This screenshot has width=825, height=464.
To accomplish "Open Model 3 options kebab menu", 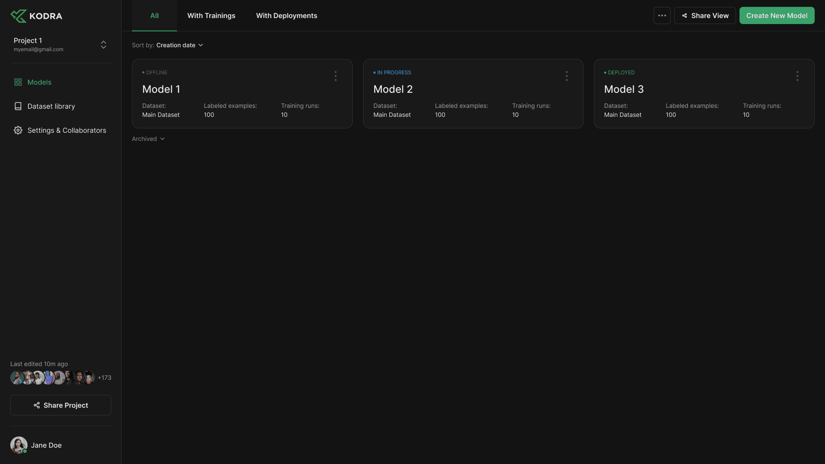I will (797, 76).
